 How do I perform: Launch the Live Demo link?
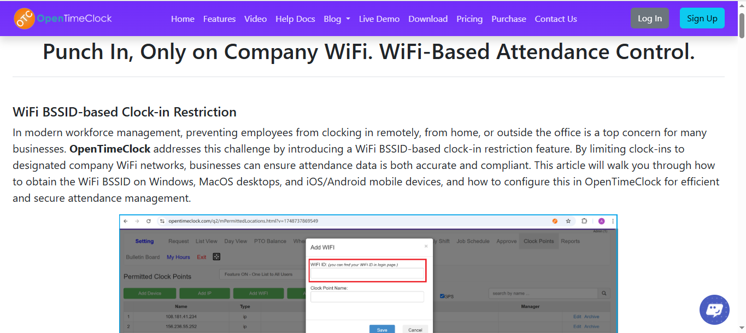point(379,19)
